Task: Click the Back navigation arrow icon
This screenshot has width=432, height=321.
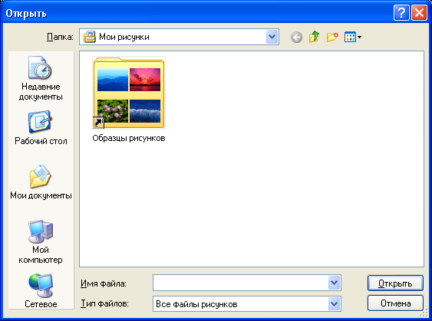Action: 296,37
